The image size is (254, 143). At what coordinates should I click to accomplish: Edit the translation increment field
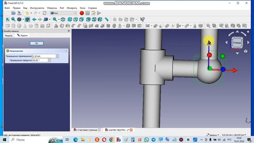pyautogui.click(x=44, y=56)
